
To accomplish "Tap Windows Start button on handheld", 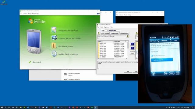I will click(154, 74).
